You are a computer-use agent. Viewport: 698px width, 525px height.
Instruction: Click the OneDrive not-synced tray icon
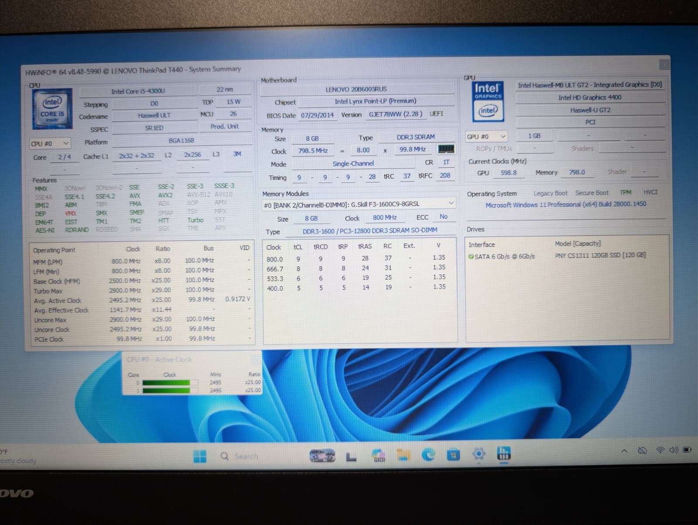point(642,450)
